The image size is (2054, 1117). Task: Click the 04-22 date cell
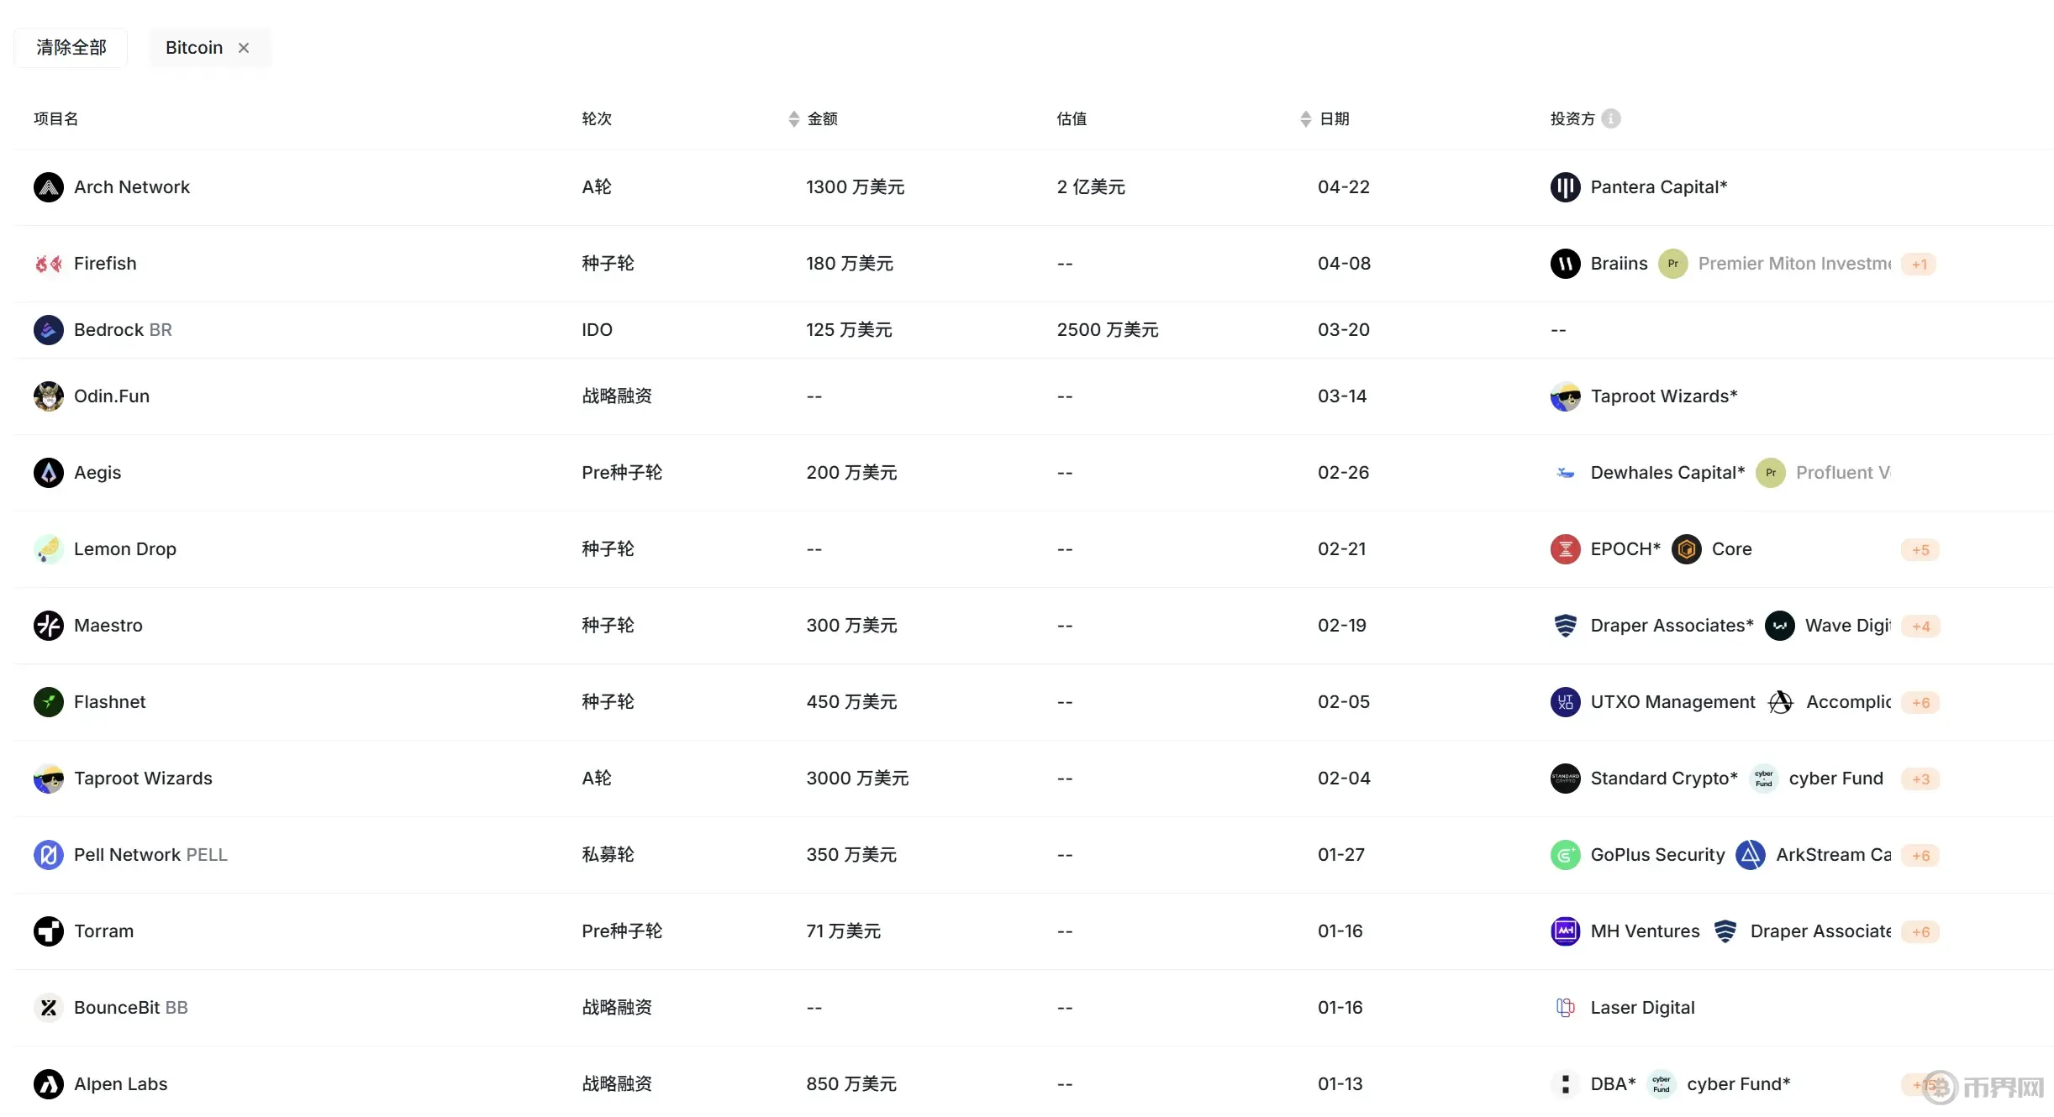[x=1344, y=187]
